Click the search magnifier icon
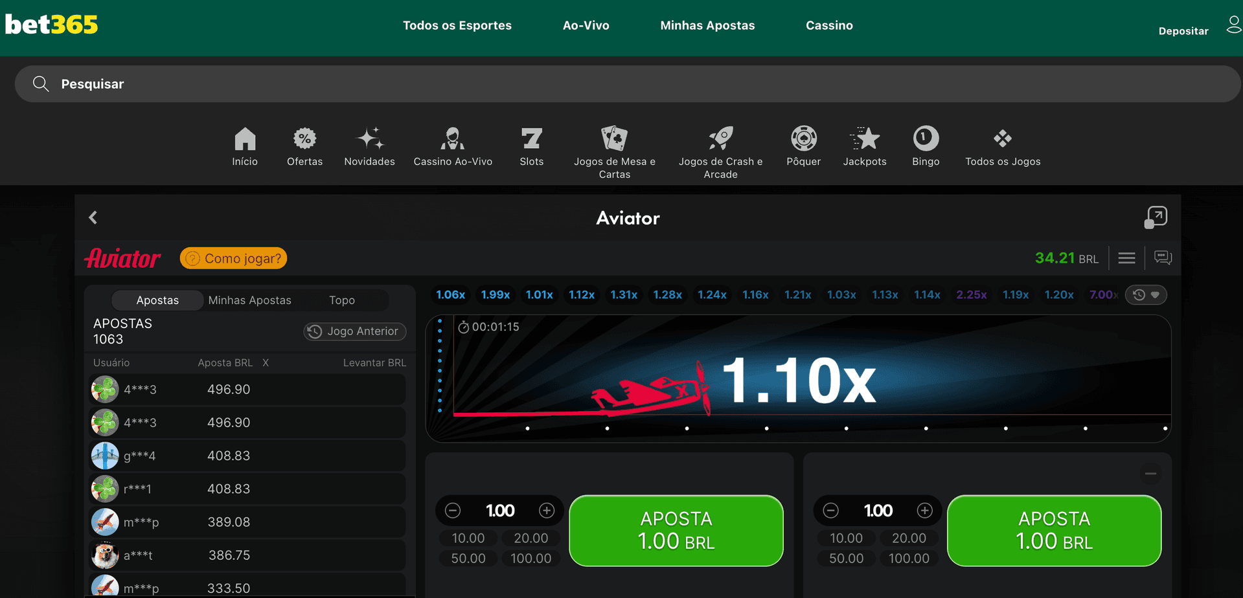 41,83
